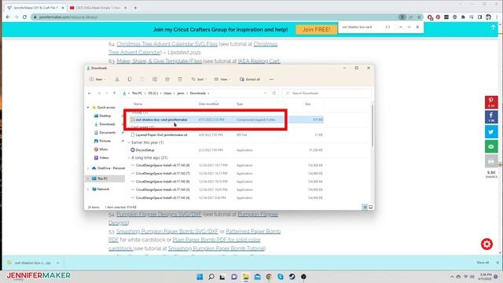The width and height of the screenshot is (503, 283).
Task: Click the Join FREE! button
Action: pyautogui.click(x=316, y=30)
